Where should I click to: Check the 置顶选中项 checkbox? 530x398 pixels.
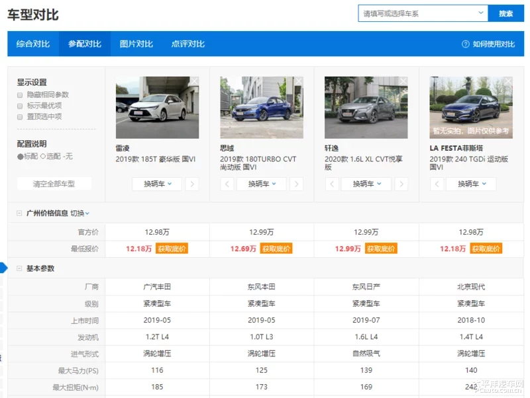(20, 117)
